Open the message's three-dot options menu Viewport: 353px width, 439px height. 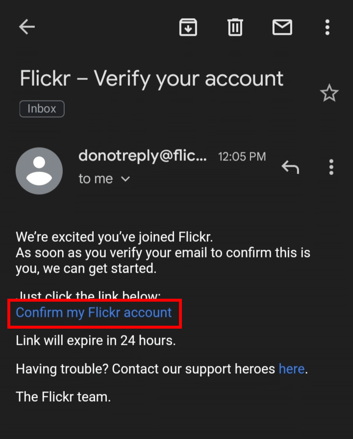[331, 168]
